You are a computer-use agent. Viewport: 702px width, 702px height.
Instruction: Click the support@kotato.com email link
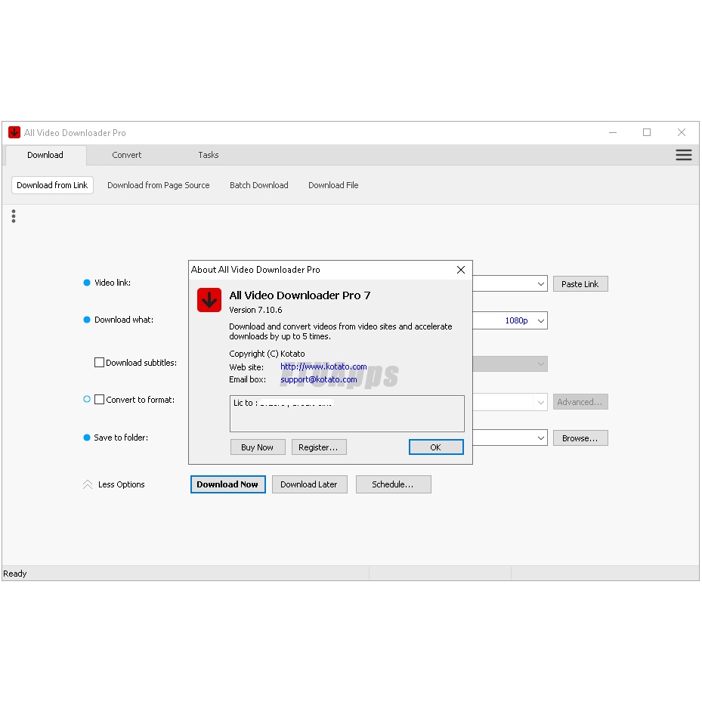[x=318, y=379]
